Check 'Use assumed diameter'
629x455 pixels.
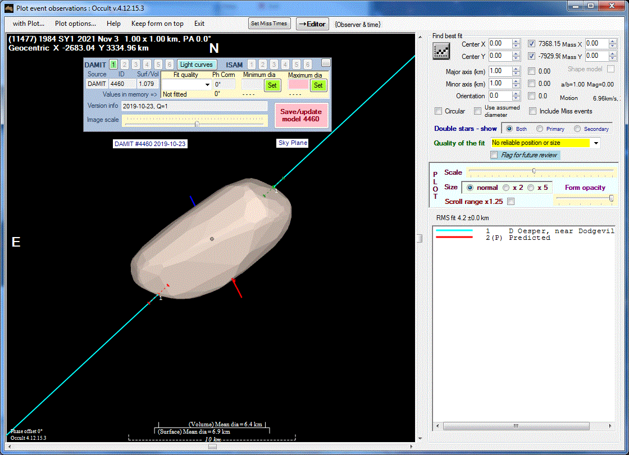click(477, 111)
